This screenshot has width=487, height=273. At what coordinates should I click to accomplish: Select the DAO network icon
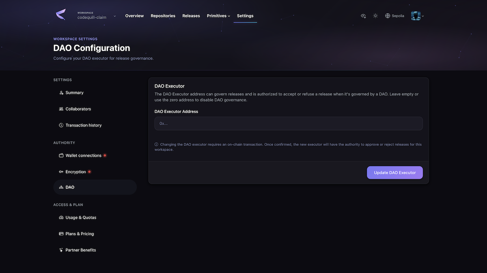click(x=60, y=187)
